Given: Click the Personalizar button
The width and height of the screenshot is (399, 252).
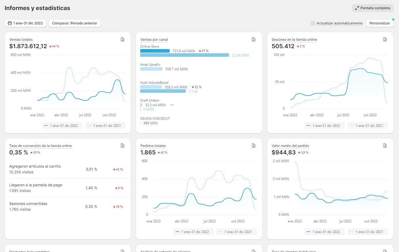Looking at the screenshot, I should click(379, 23).
